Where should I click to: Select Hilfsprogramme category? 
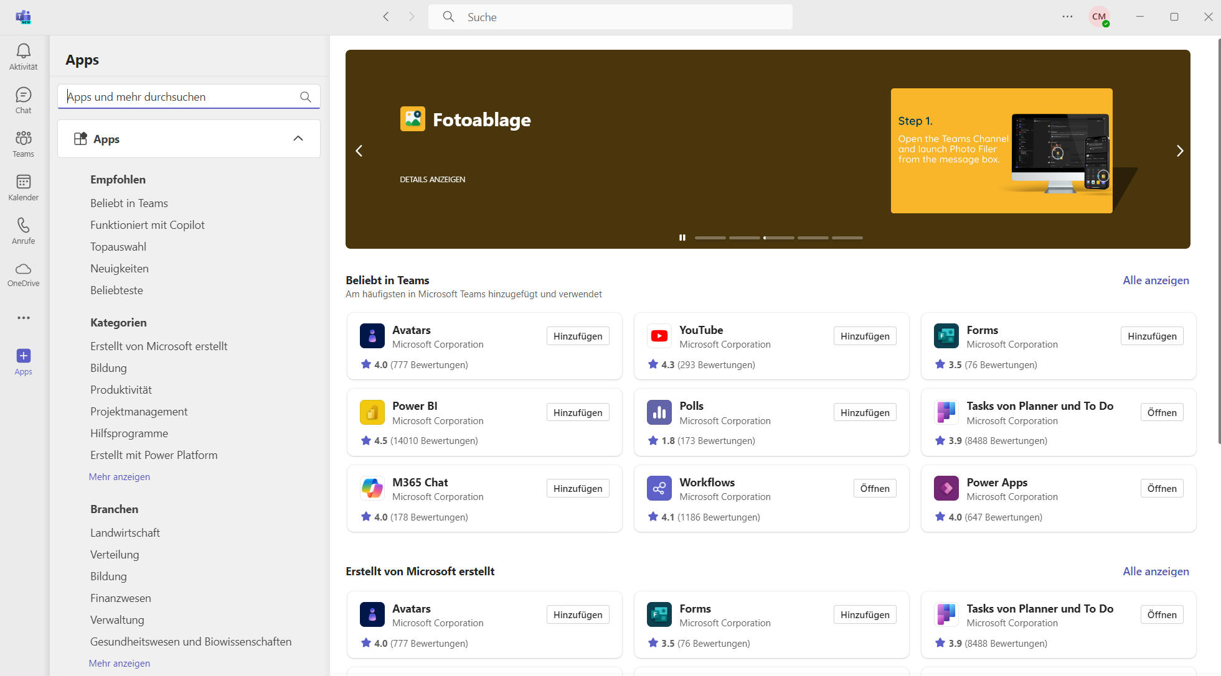[129, 433]
